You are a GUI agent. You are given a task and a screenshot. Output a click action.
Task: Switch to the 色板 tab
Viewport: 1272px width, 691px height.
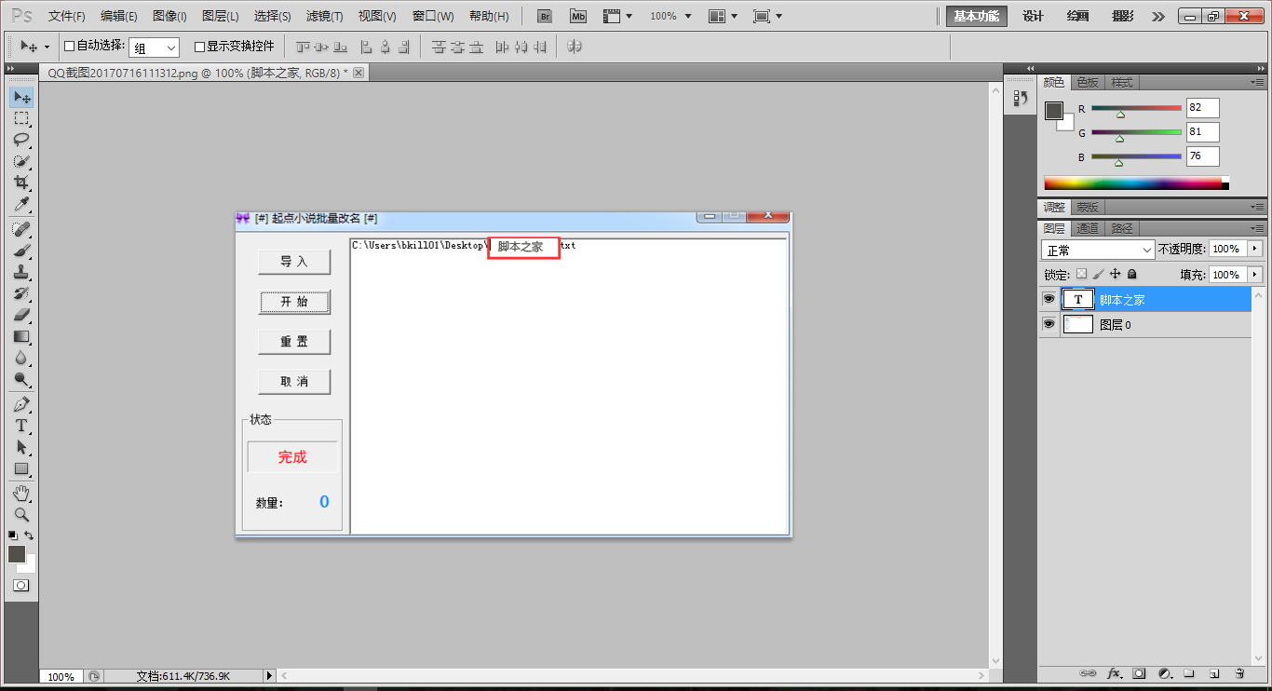coord(1088,82)
